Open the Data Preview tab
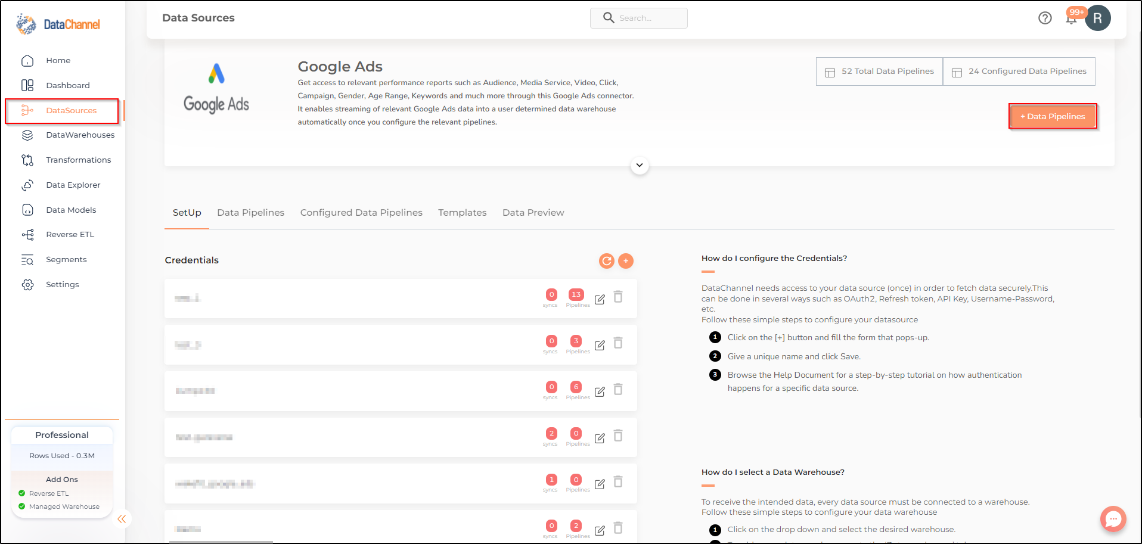 click(x=533, y=213)
